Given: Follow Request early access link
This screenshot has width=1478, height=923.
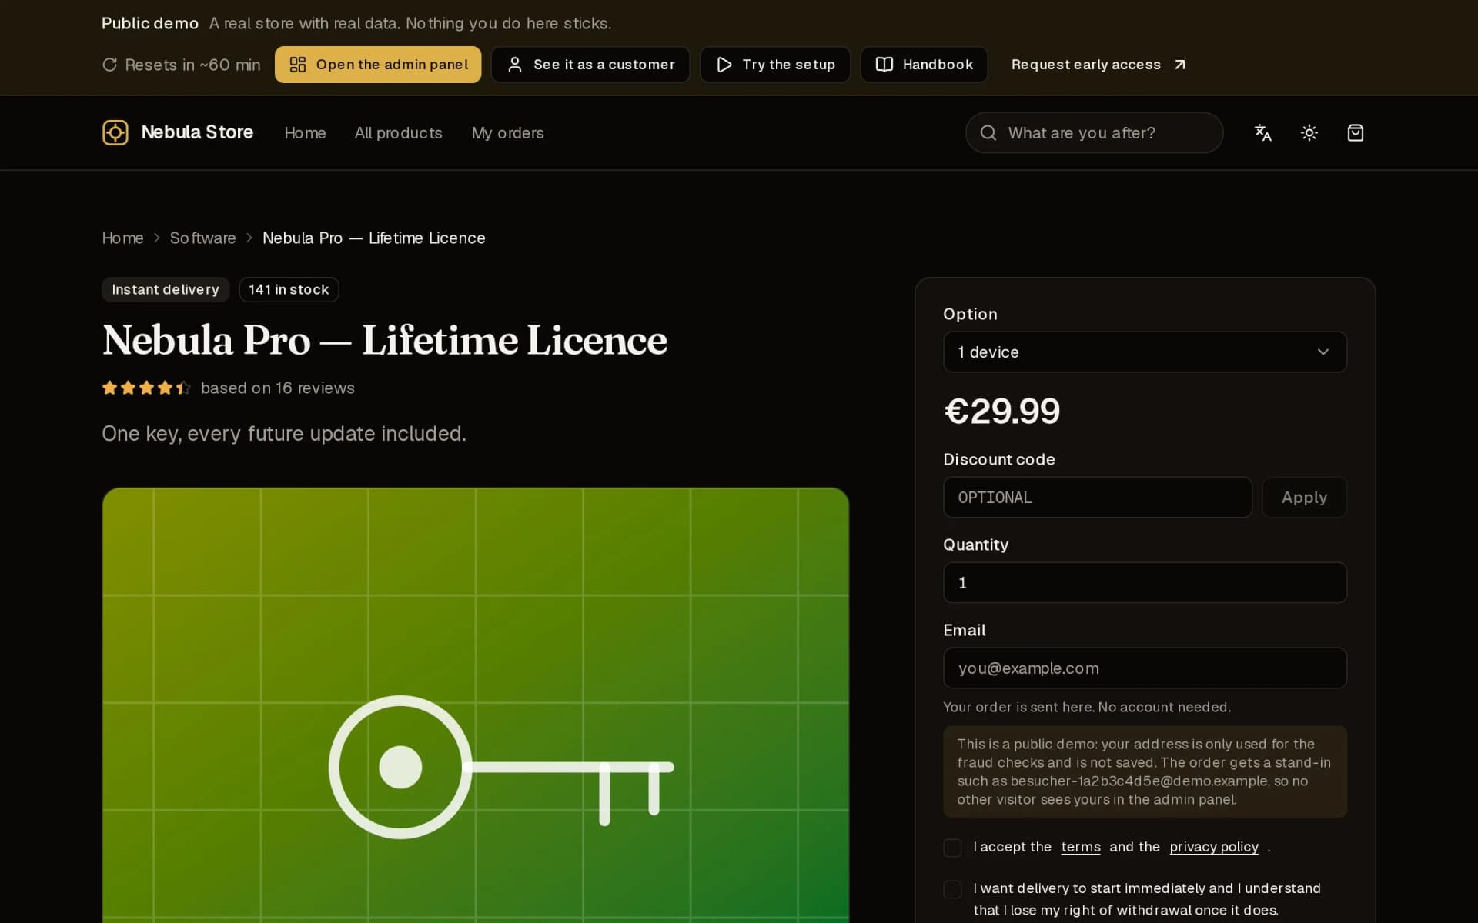Looking at the screenshot, I should pos(1098,65).
